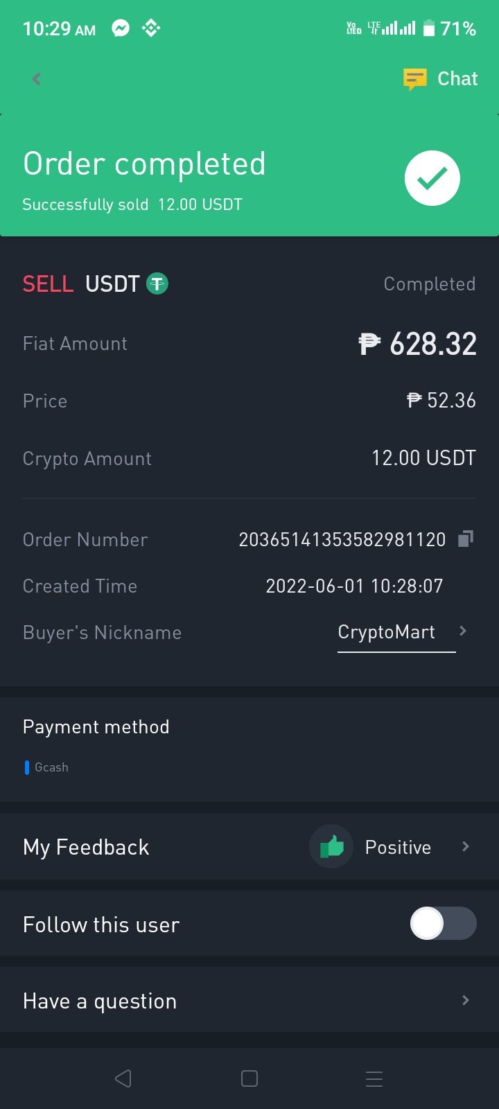Expand the Have a question chevron
The height and width of the screenshot is (1109, 499).
(466, 1000)
